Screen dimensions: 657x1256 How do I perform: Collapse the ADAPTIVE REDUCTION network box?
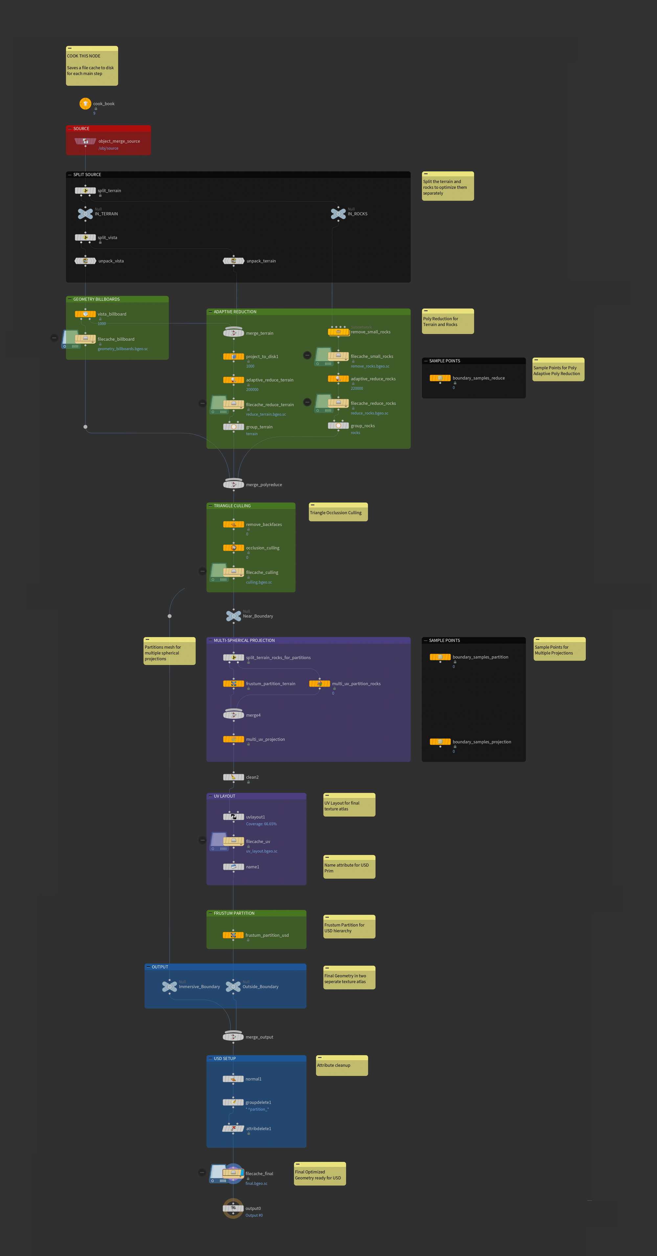click(x=210, y=312)
